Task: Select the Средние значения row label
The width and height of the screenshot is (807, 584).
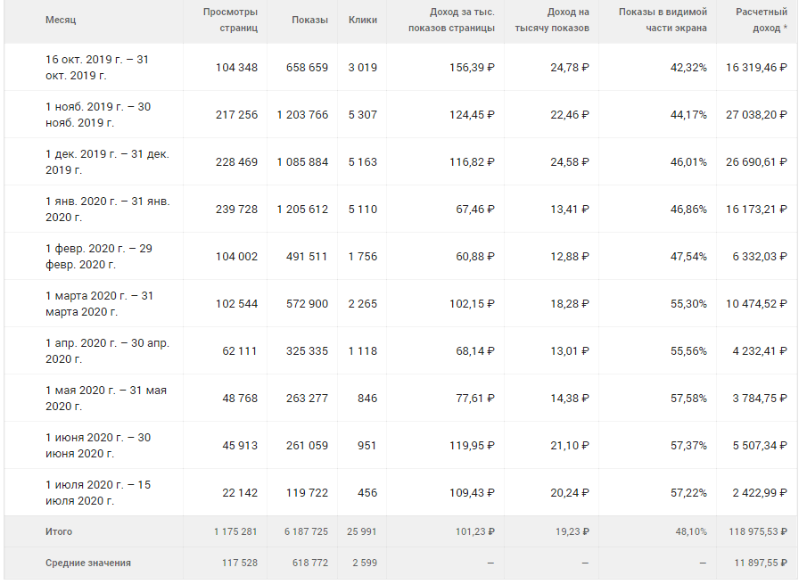Action: (88, 563)
